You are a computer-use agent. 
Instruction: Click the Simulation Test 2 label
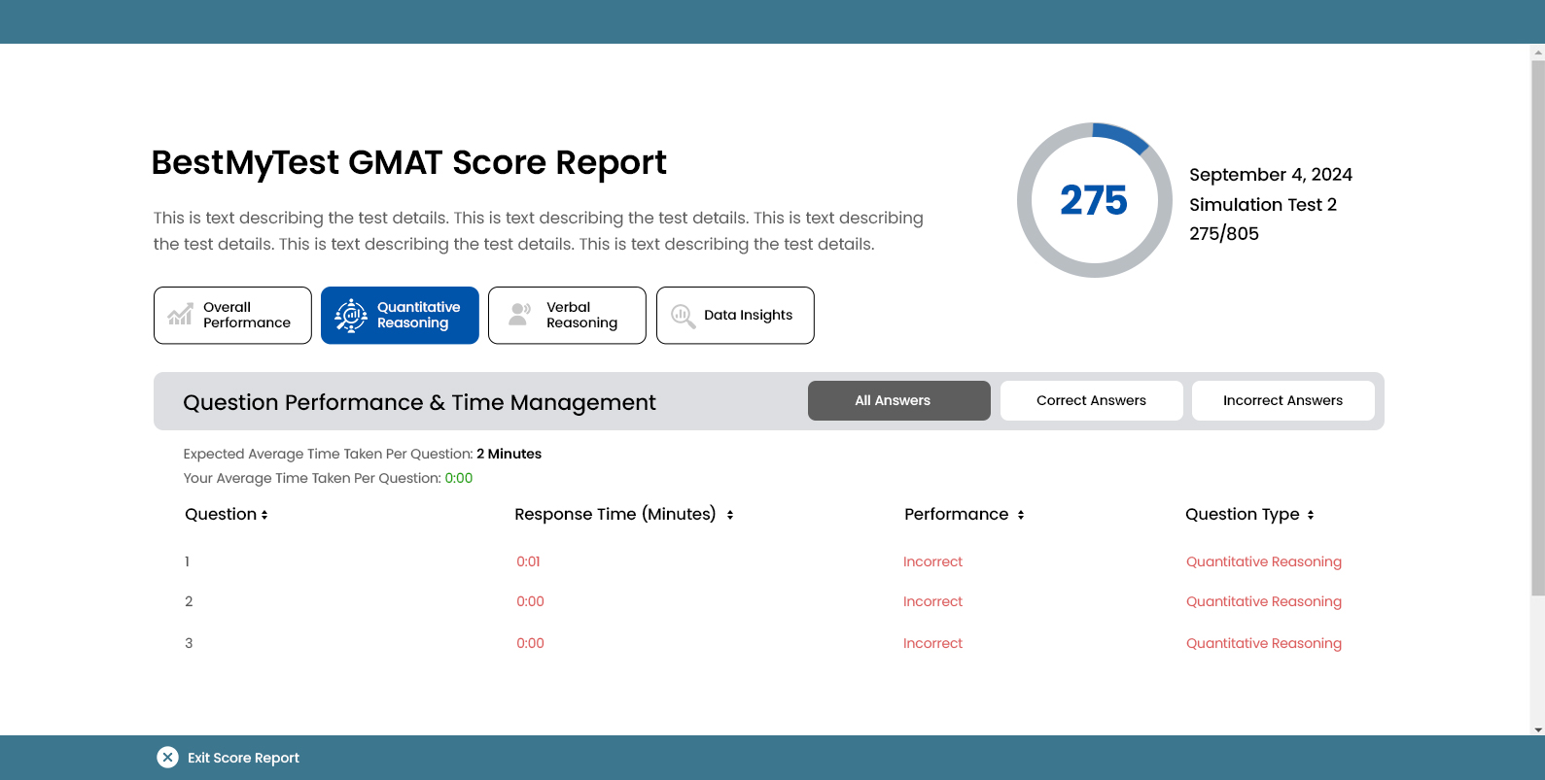coord(1263,205)
